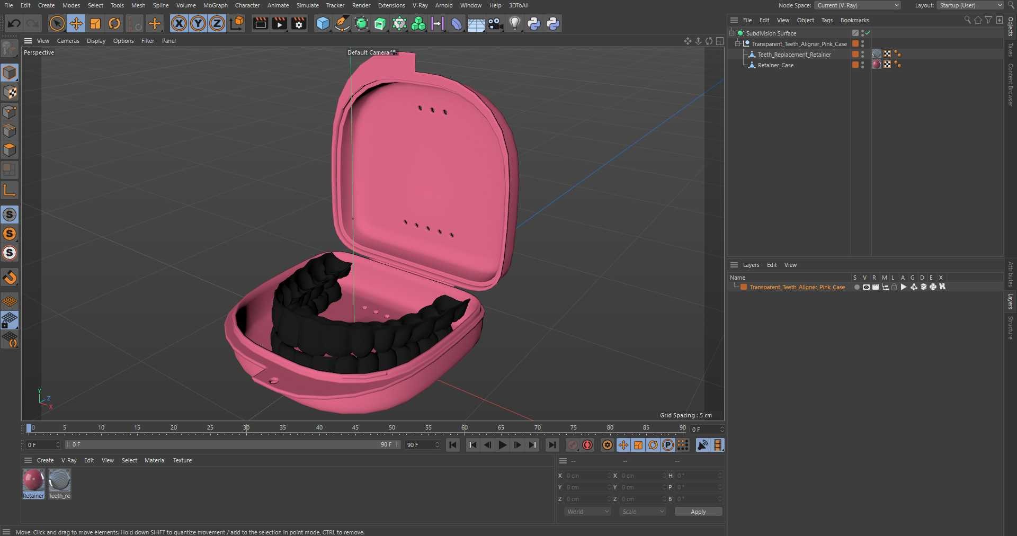Add a Subdivision Surface generator from toolbar
This screenshot has width=1017, height=536.
[361, 23]
